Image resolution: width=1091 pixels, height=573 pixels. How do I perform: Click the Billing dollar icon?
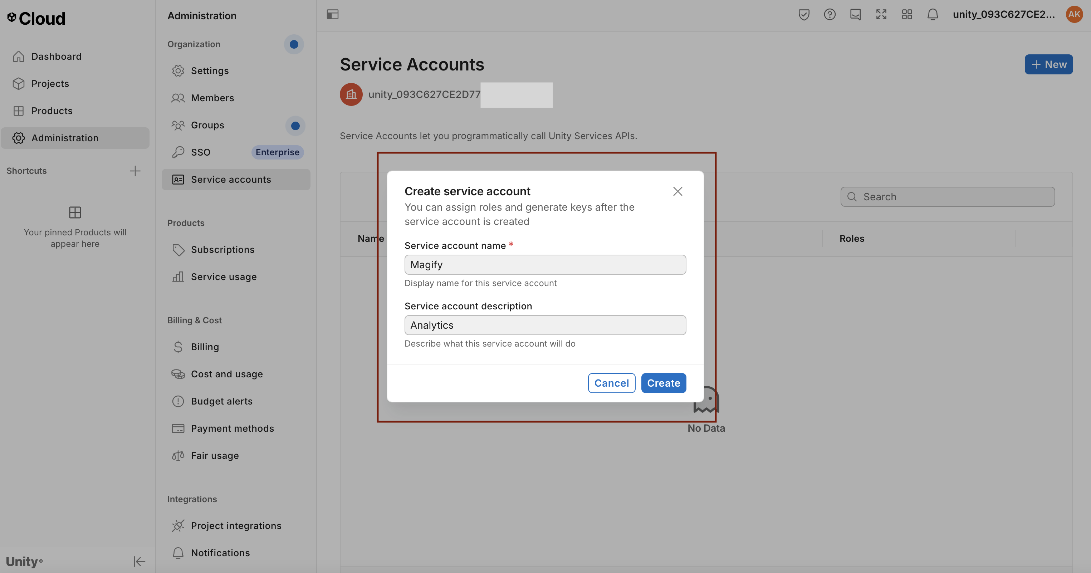(x=178, y=347)
